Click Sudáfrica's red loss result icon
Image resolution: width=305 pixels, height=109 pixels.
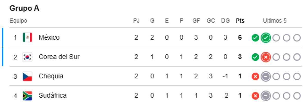click(x=255, y=96)
